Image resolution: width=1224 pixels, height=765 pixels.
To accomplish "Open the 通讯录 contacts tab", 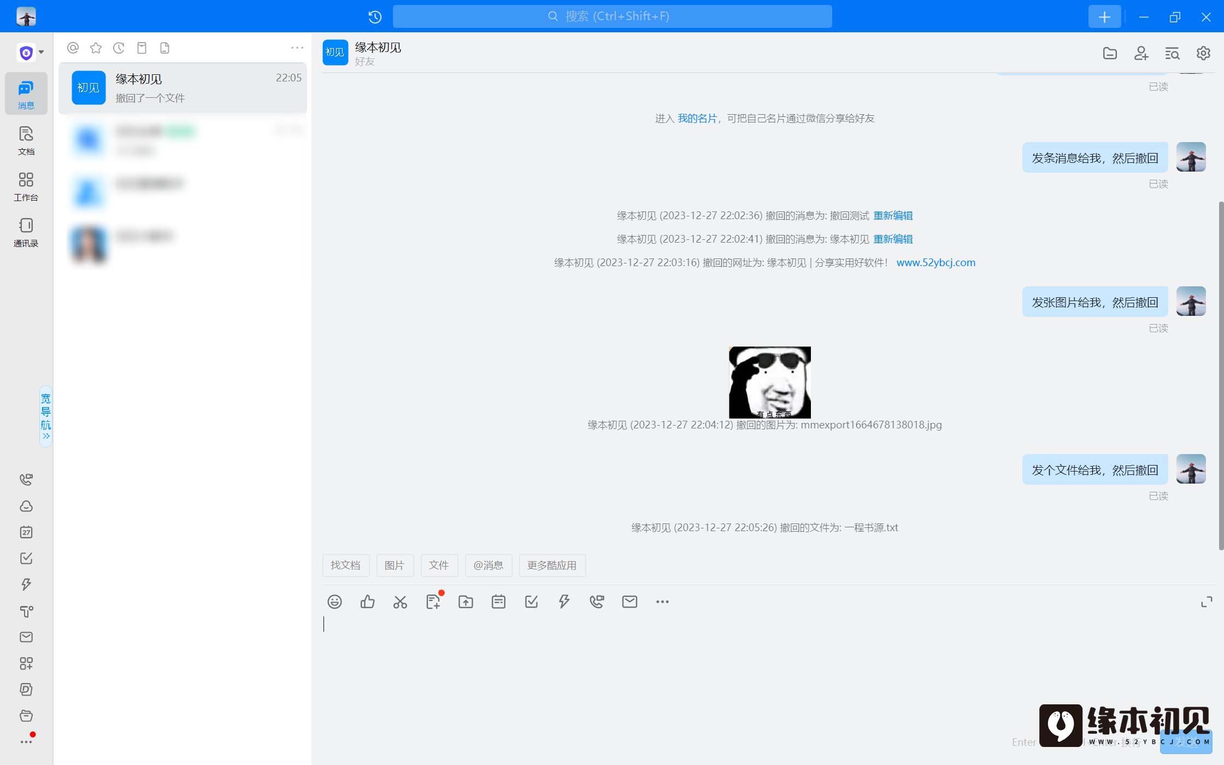I will point(26,232).
